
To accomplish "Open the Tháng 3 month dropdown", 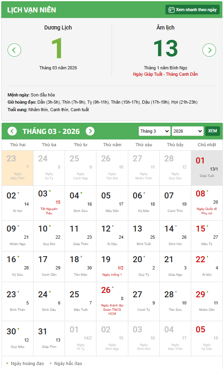I will [x=154, y=131].
